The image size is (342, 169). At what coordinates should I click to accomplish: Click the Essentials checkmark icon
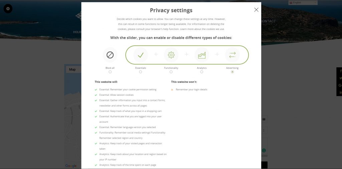tap(141, 55)
